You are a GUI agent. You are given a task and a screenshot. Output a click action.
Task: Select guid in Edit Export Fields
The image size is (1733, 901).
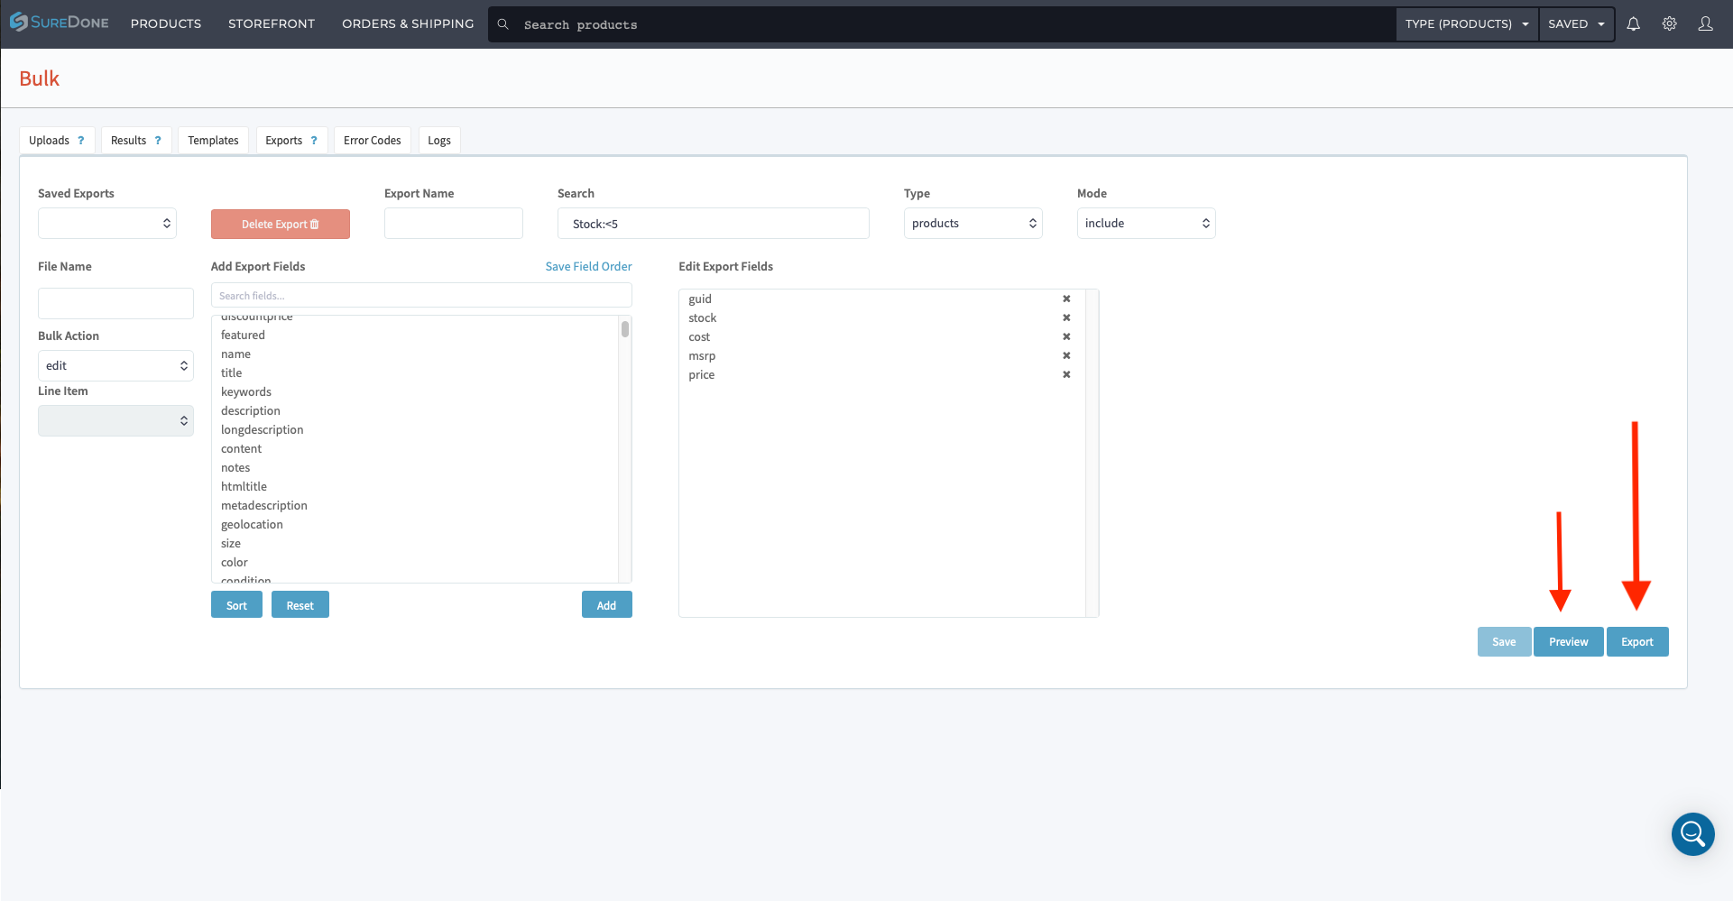point(700,299)
